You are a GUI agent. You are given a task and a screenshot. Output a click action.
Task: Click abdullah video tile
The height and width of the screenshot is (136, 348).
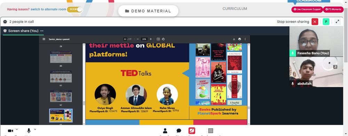316,72
